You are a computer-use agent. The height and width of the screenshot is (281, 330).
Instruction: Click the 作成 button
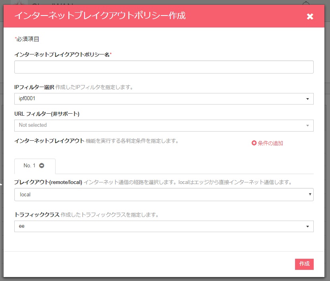click(304, 264)
